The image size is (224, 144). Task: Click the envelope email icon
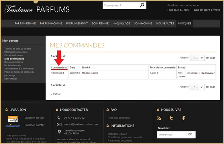click(x=59, y=124)
